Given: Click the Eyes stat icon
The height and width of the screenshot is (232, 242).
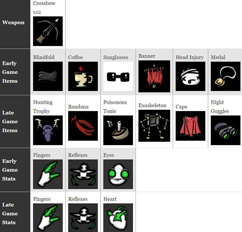Looking at the screenshot, I should tap(118, 174).
